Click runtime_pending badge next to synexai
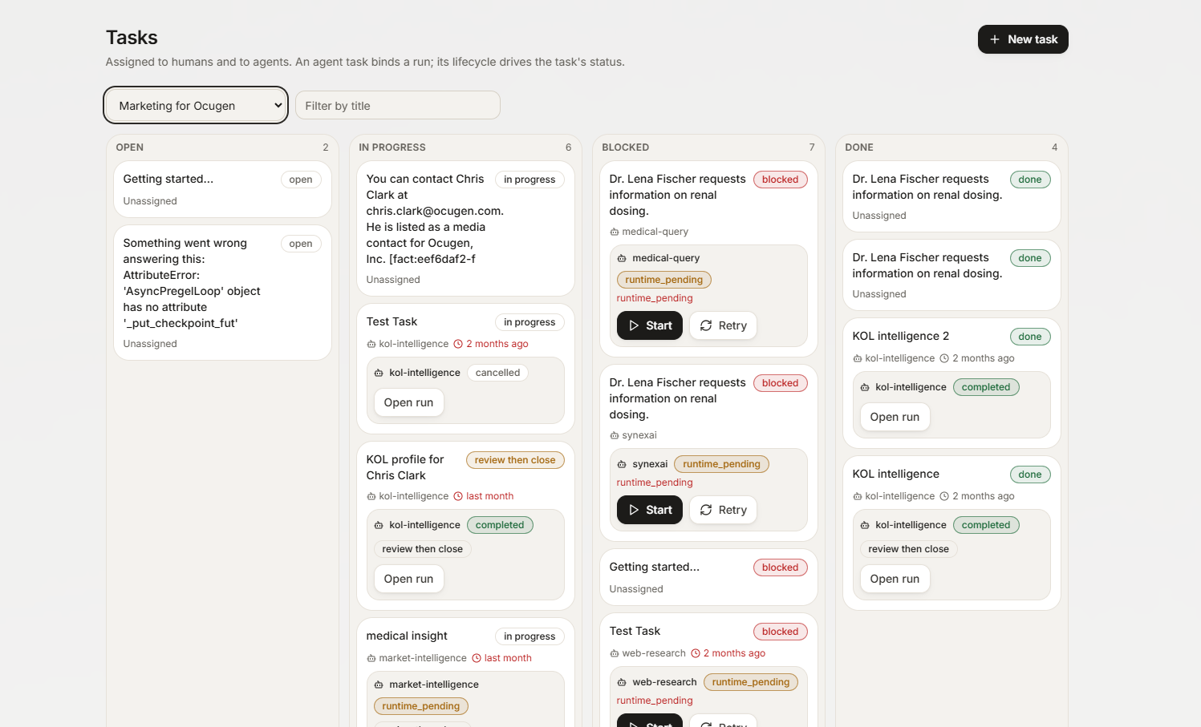 [x=721, y=464]
